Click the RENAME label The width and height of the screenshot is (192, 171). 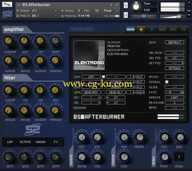[80, 108]
